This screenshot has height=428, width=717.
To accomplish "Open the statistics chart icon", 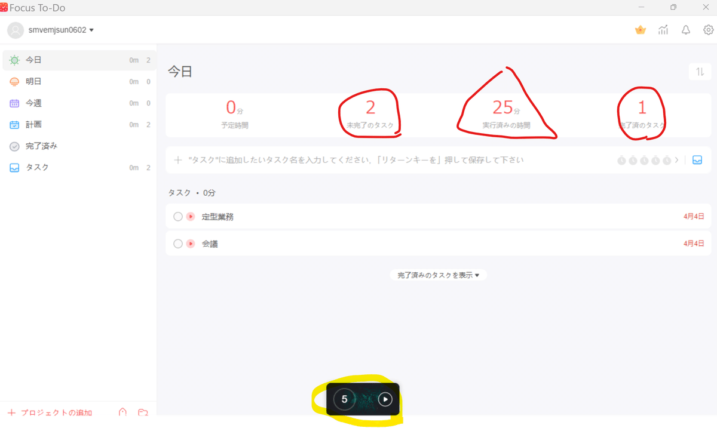I will click(x=663, y=30).
